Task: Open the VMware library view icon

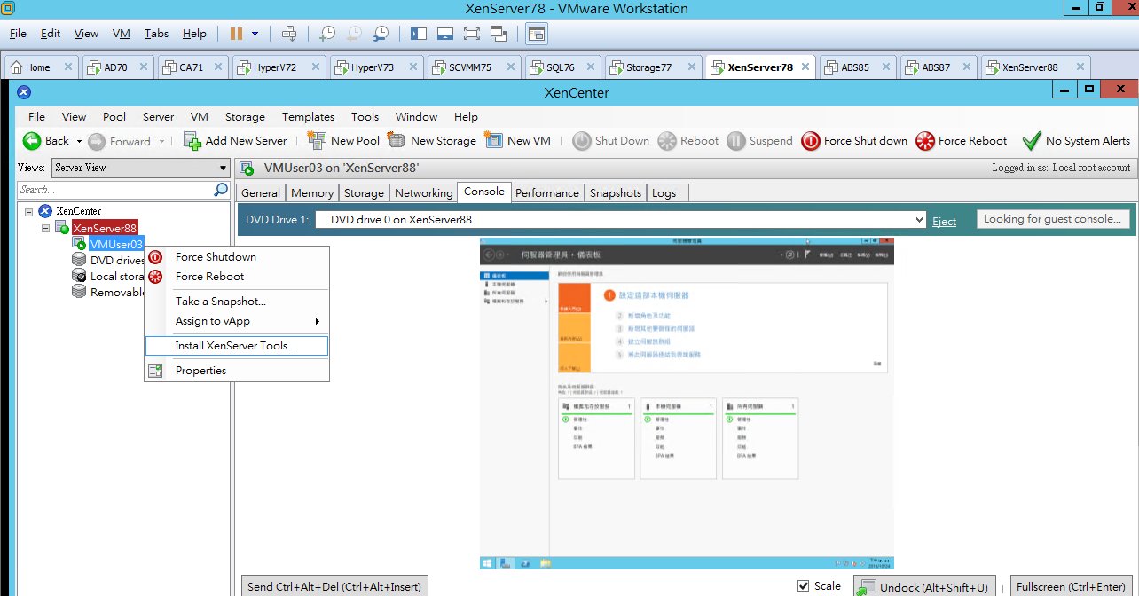Action: click(419, 34)
